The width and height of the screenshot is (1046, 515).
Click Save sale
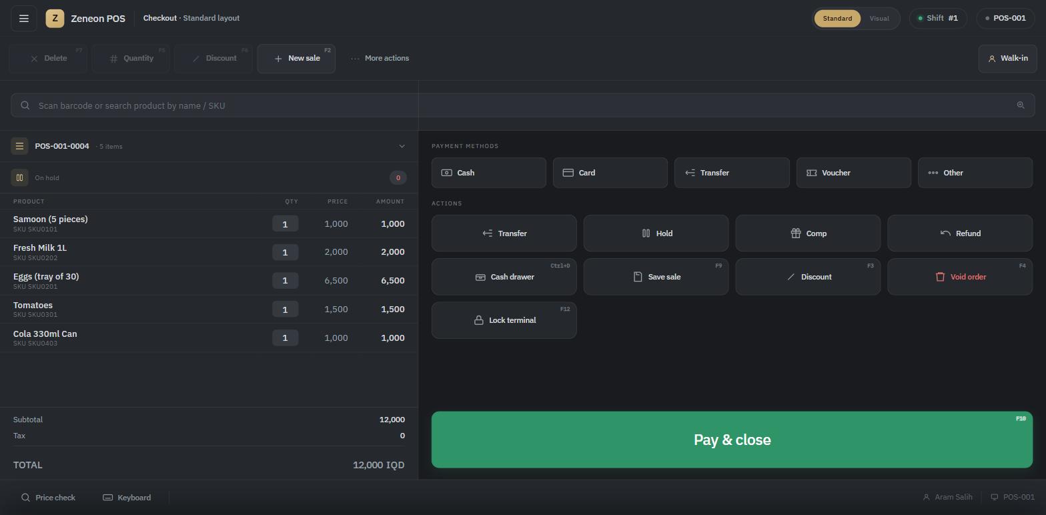656,277
